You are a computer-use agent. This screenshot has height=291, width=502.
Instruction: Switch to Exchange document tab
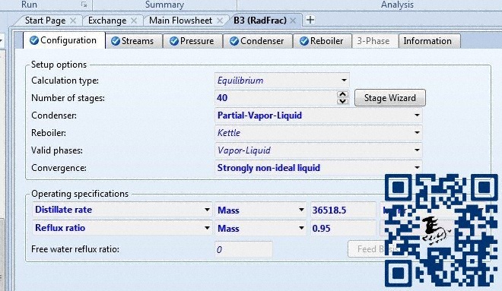click(107, 21)
